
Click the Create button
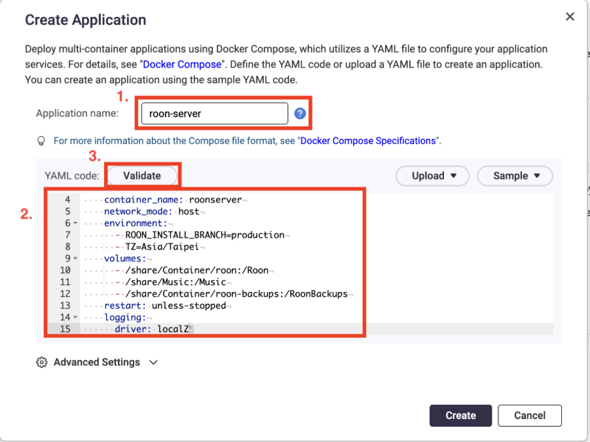click(x=460, y=416)
